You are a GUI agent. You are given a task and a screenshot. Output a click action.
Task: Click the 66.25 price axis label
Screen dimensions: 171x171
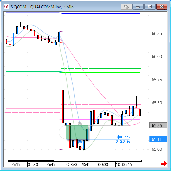(x=157, y=34)
